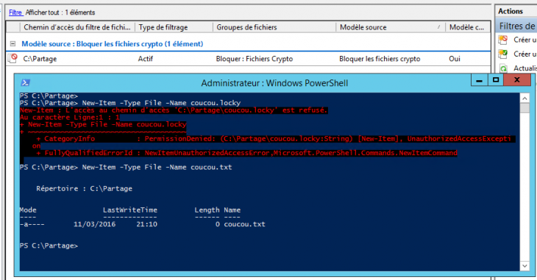Click the PowerShell title bar text
This screenshot has width=537, height=280.
(274, 83)
